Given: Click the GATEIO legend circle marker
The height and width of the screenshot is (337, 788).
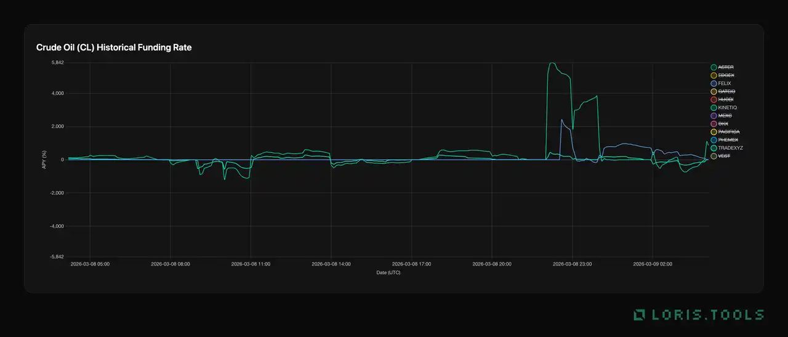Looking at the screenshot, I should point(714,91).
